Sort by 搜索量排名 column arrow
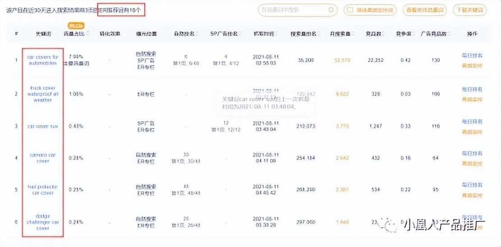The height and width of the screenshot is (247, 501). point(318,33)
